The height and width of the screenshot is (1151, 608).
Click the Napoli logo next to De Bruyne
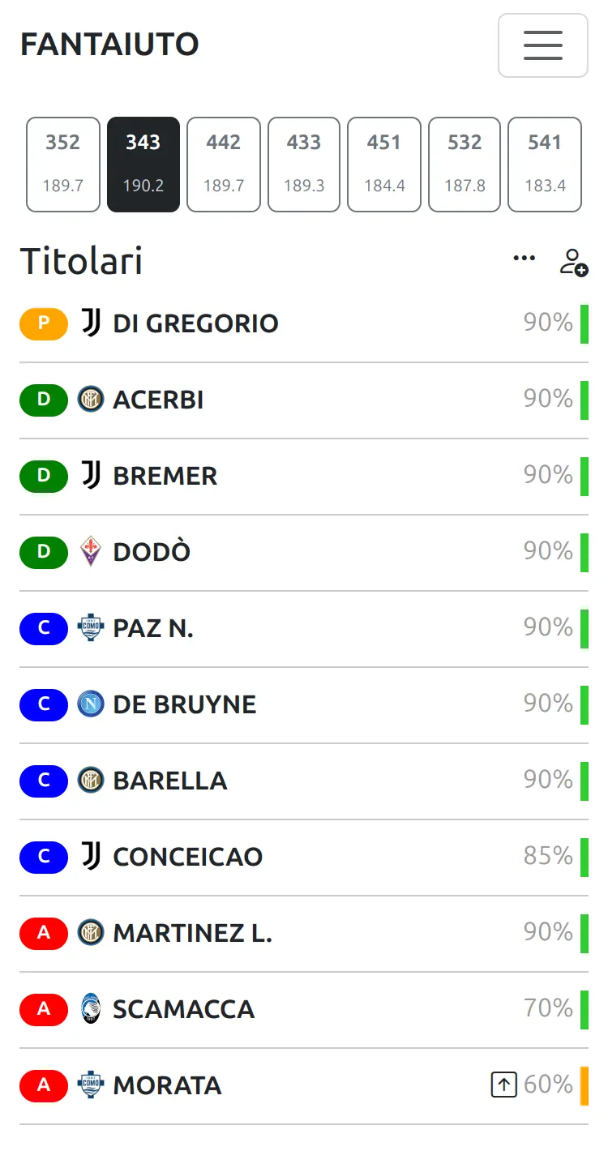pos(91,704)
